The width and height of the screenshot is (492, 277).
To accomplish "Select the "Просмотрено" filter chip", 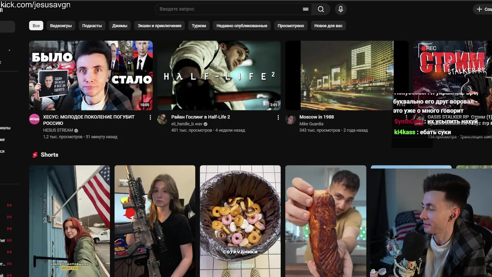I will [x=291, y=26].
